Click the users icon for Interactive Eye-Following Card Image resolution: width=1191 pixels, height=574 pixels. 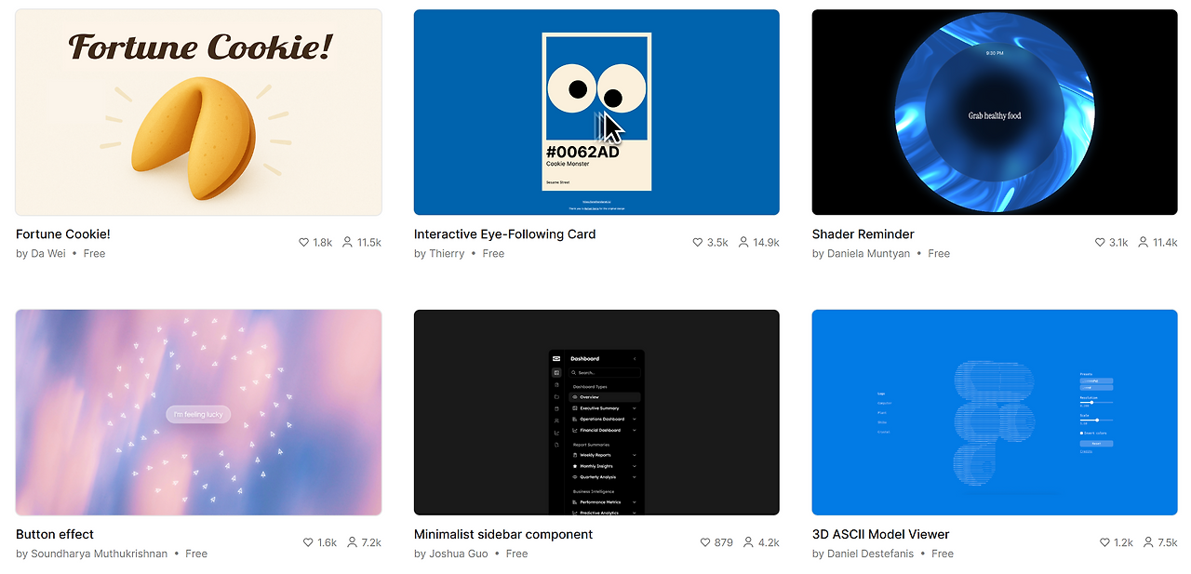tap(743, 242)
